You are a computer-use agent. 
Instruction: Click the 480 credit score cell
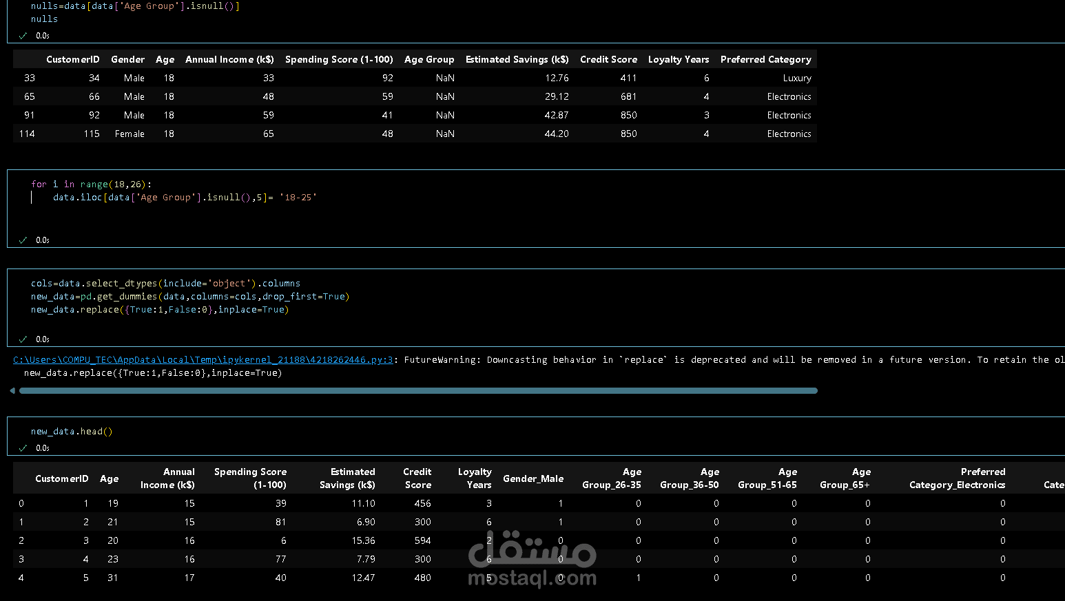pyautogui.click(x=422, y=578)
